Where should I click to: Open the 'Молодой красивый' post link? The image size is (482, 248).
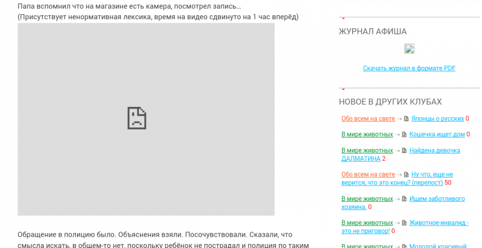438,246
